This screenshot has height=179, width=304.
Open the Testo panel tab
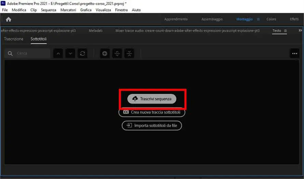(x=277, y=31)
